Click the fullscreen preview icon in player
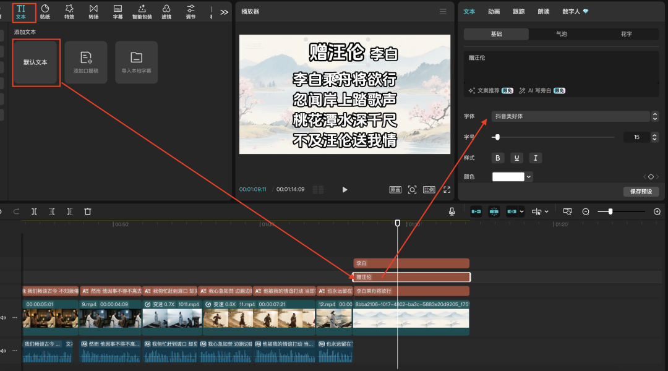668x371 pixels. tap(447, 190)
